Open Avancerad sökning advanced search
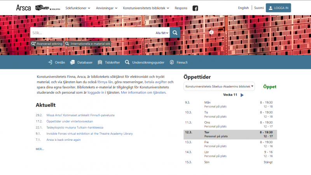Viewport: 311px width, 175px height. tap(47, 44)
